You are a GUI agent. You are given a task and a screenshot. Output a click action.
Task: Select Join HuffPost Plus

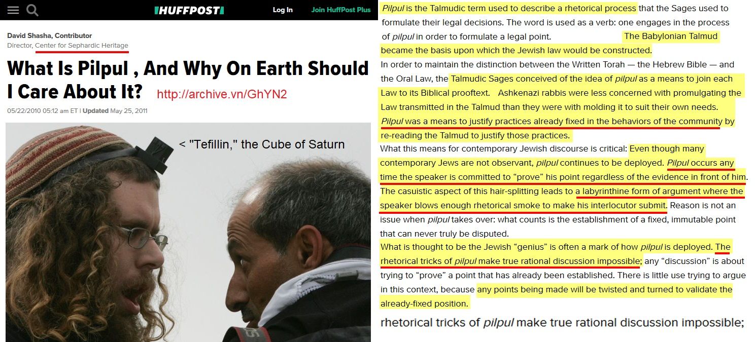point(341,10)
